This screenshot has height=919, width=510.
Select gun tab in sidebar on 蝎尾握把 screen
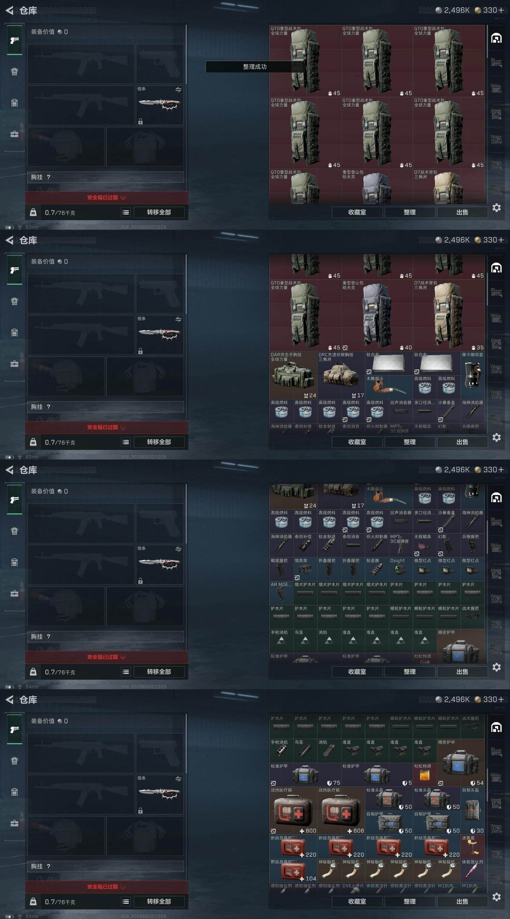click(15, 499)
